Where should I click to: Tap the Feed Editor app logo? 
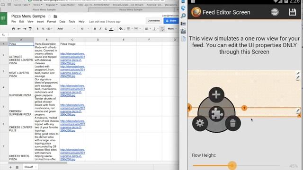pyautogui.click(x=196, y=12)
